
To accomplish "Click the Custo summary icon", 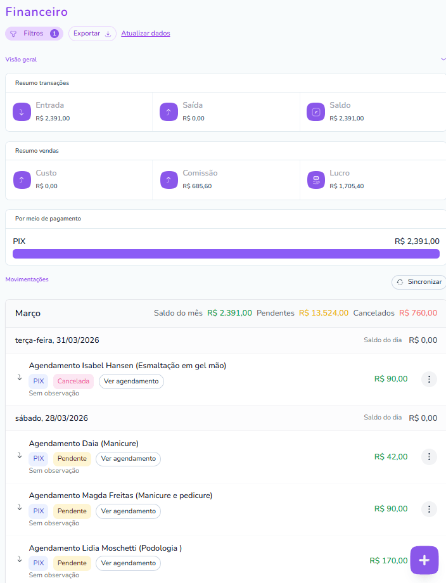I will [22, 180].
